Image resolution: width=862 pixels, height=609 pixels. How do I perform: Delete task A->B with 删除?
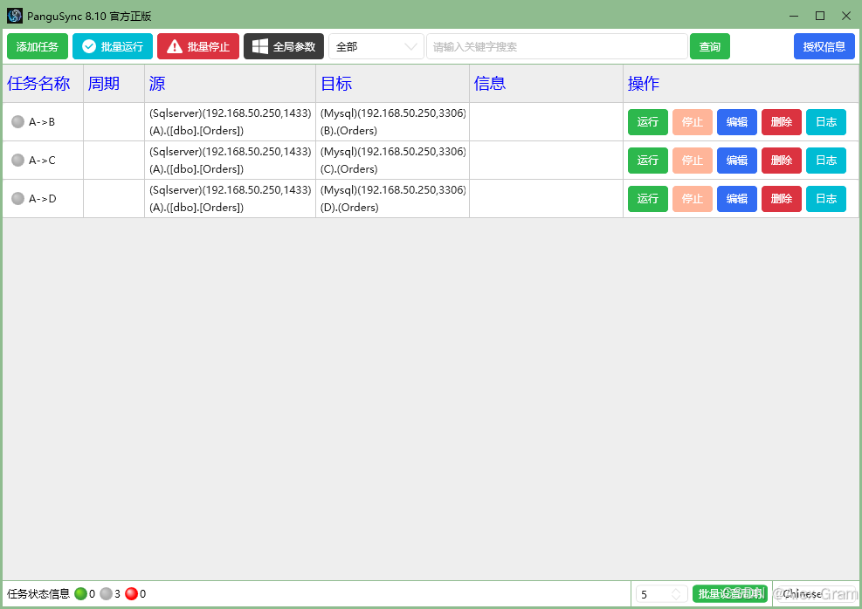pos(782,122)
